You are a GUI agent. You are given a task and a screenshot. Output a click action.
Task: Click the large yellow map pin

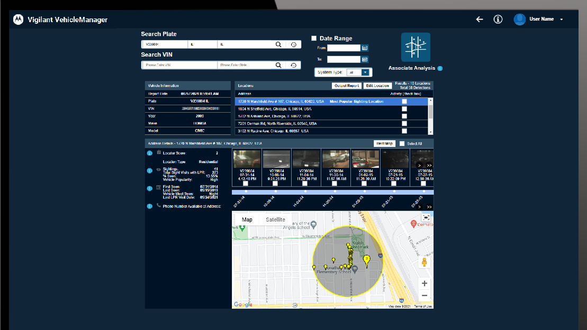point(366,261)
